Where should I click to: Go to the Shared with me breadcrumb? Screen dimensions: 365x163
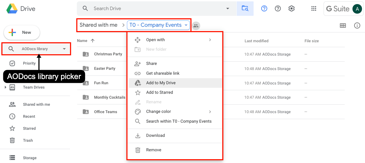pos(99,25)
